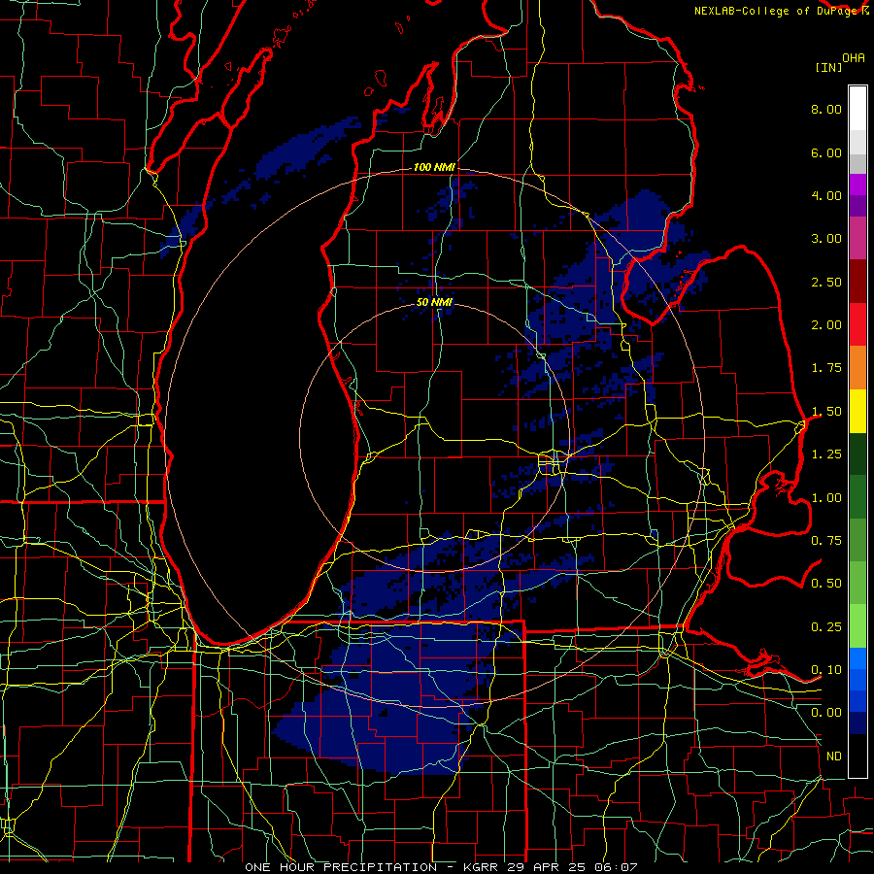Click the 06:07 timestamp in the caption
The height and width of the screenshot is (874, 874).
pos(616,867)
